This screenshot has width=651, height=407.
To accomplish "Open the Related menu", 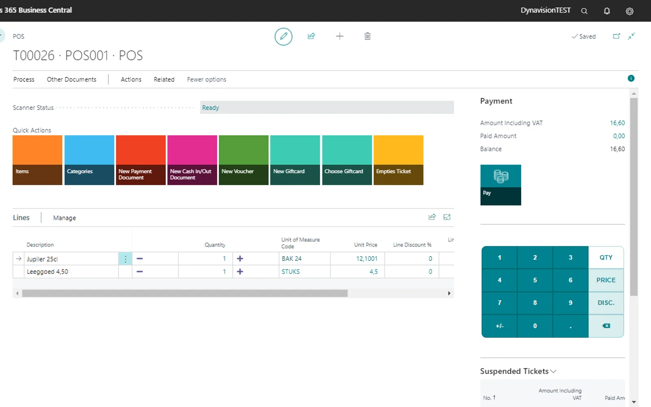I will (x=164, y=79).
